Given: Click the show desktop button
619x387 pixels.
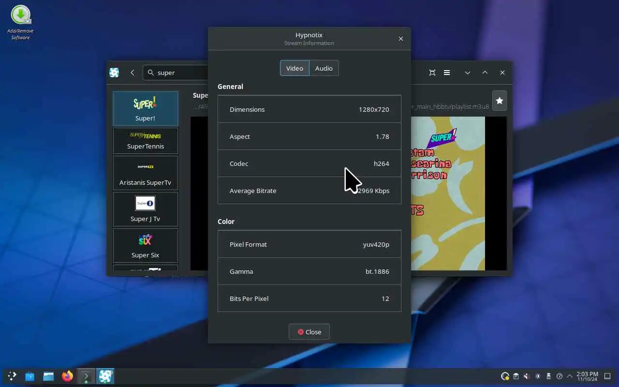Looking at the screenshot, I should 608,376.
